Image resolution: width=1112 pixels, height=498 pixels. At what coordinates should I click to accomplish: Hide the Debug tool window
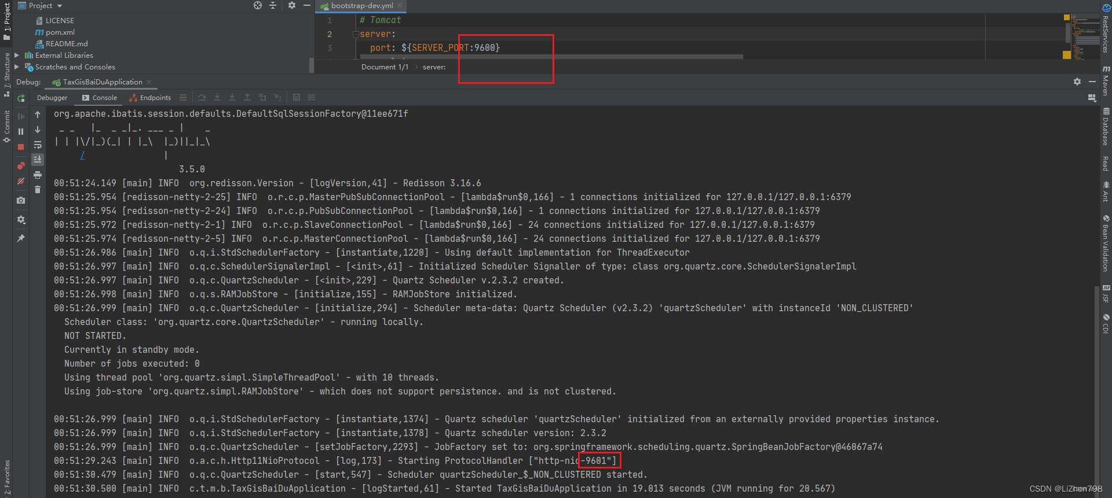point(1092,82)
